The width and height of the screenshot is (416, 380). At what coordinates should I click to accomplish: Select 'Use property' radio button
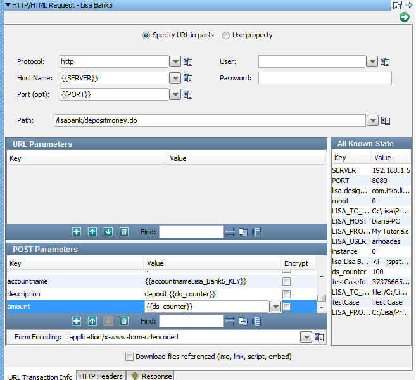(226, 35)
